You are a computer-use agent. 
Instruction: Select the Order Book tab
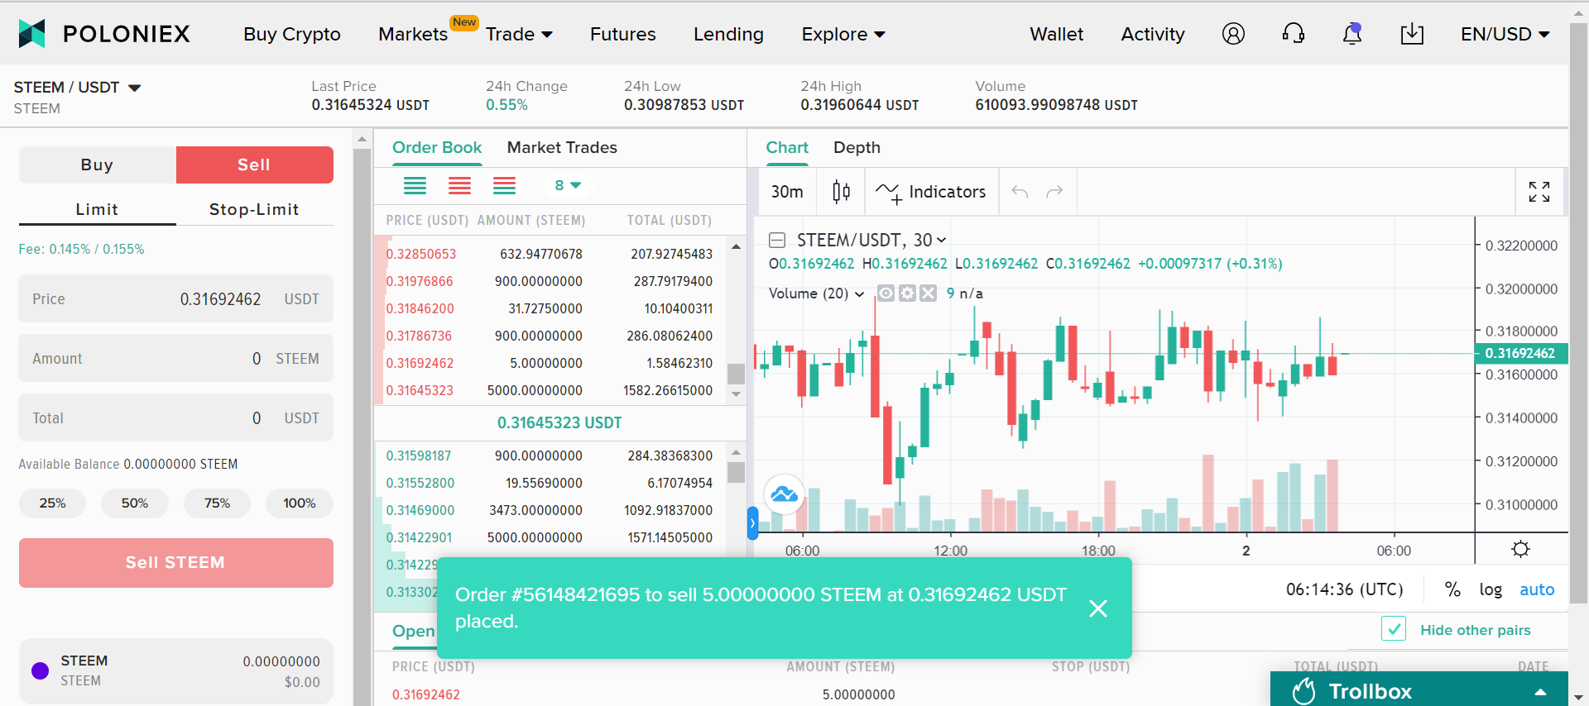[x=437, y=147]
